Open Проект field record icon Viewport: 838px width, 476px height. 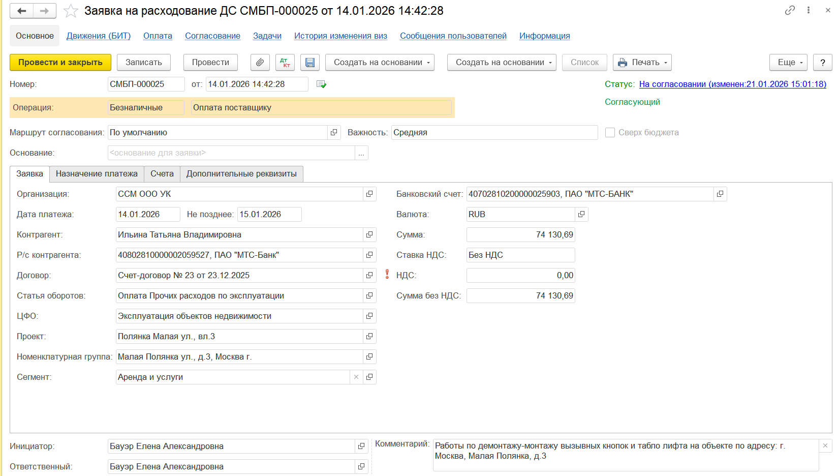coord(369,337)
